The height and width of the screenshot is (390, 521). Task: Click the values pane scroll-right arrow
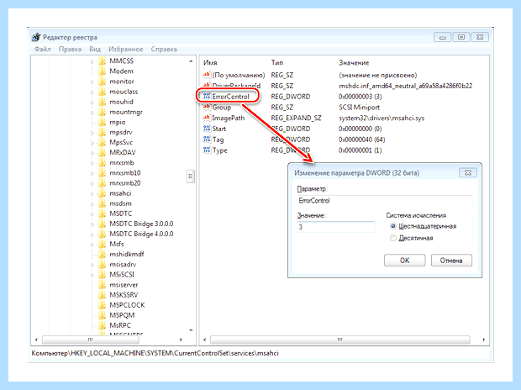pos(484,340)
